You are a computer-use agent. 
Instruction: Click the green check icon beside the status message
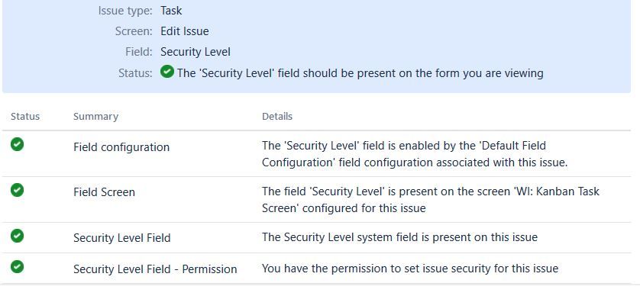tap(167, 72)
